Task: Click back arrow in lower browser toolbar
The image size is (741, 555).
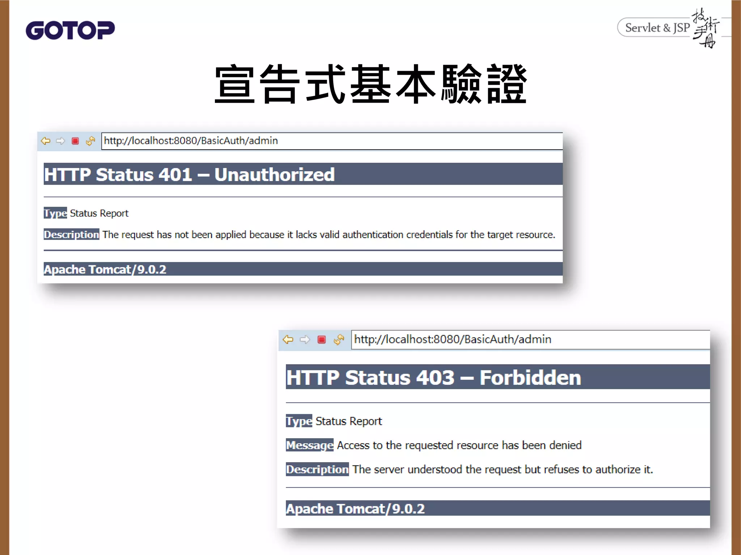Action: point(288,340)
